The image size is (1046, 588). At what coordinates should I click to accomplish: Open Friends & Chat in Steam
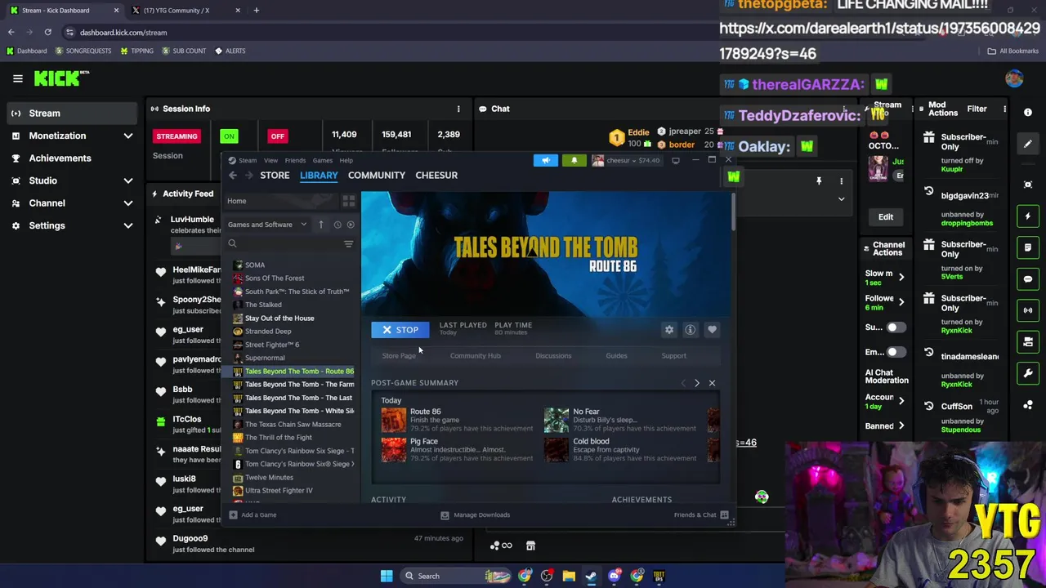point(701,515)
